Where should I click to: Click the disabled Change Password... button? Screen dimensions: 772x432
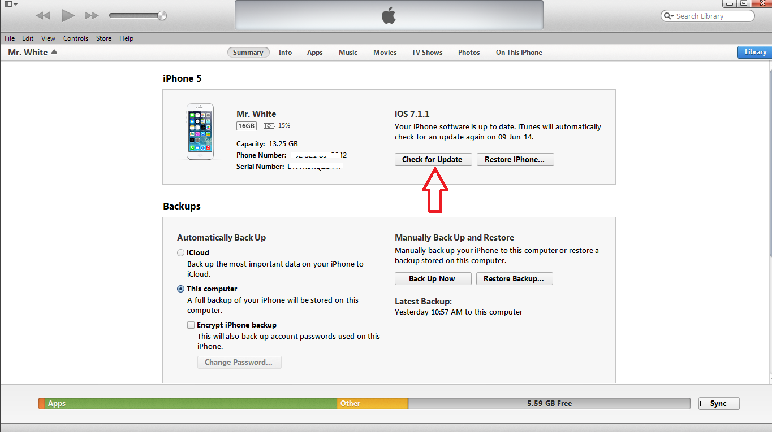point(239,362)
